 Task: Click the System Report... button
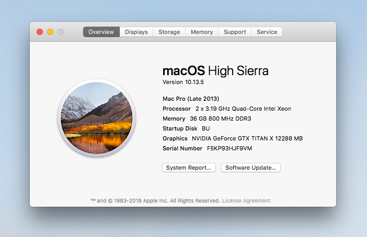pos(189,168)
